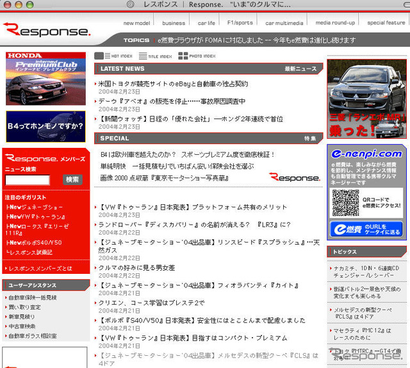Click the e燃費 URLをケータイに送る button

click(x=366, y=229)
